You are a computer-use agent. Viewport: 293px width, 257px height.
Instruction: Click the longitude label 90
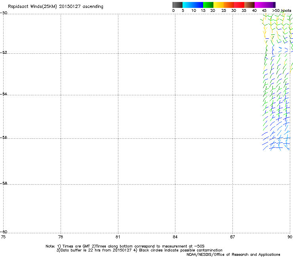pos(290,237)
